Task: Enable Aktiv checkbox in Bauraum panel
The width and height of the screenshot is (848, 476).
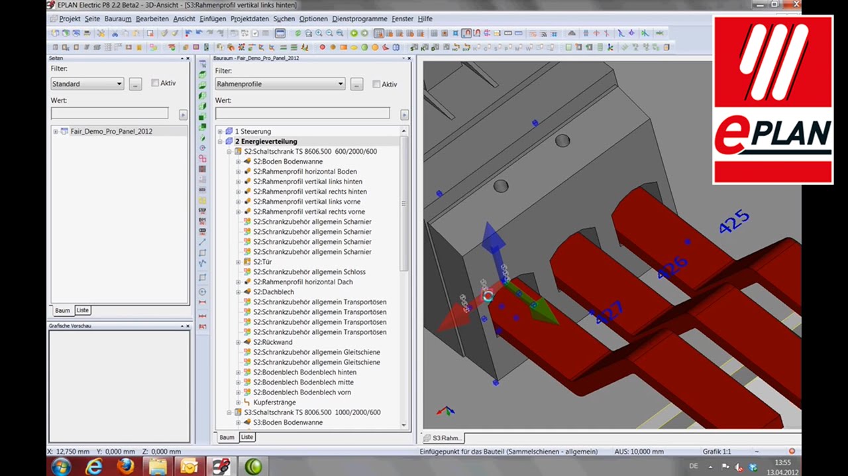Action: click(376, 84)
